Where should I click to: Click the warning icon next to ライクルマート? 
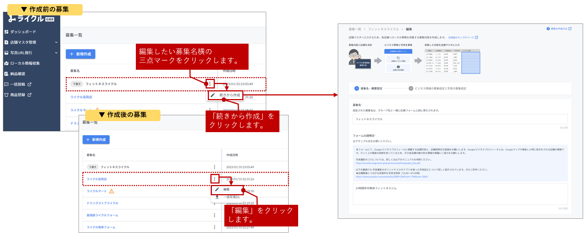click(x=112, y=191)
